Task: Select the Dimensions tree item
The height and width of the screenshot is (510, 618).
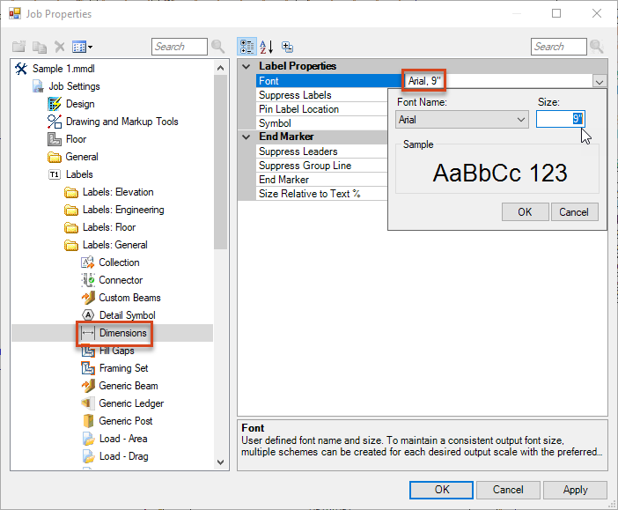Action: 122,333
